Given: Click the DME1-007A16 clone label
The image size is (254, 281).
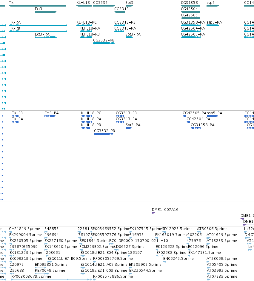Looking at the screenshot, I should coord(165,210).
